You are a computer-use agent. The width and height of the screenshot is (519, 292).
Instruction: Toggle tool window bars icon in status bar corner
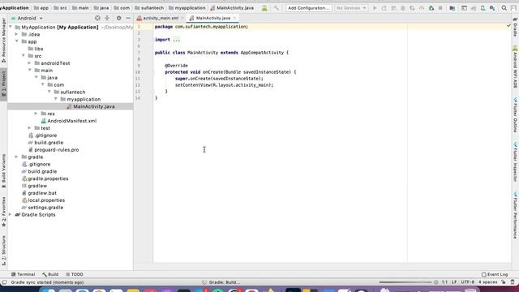(4, 282)
